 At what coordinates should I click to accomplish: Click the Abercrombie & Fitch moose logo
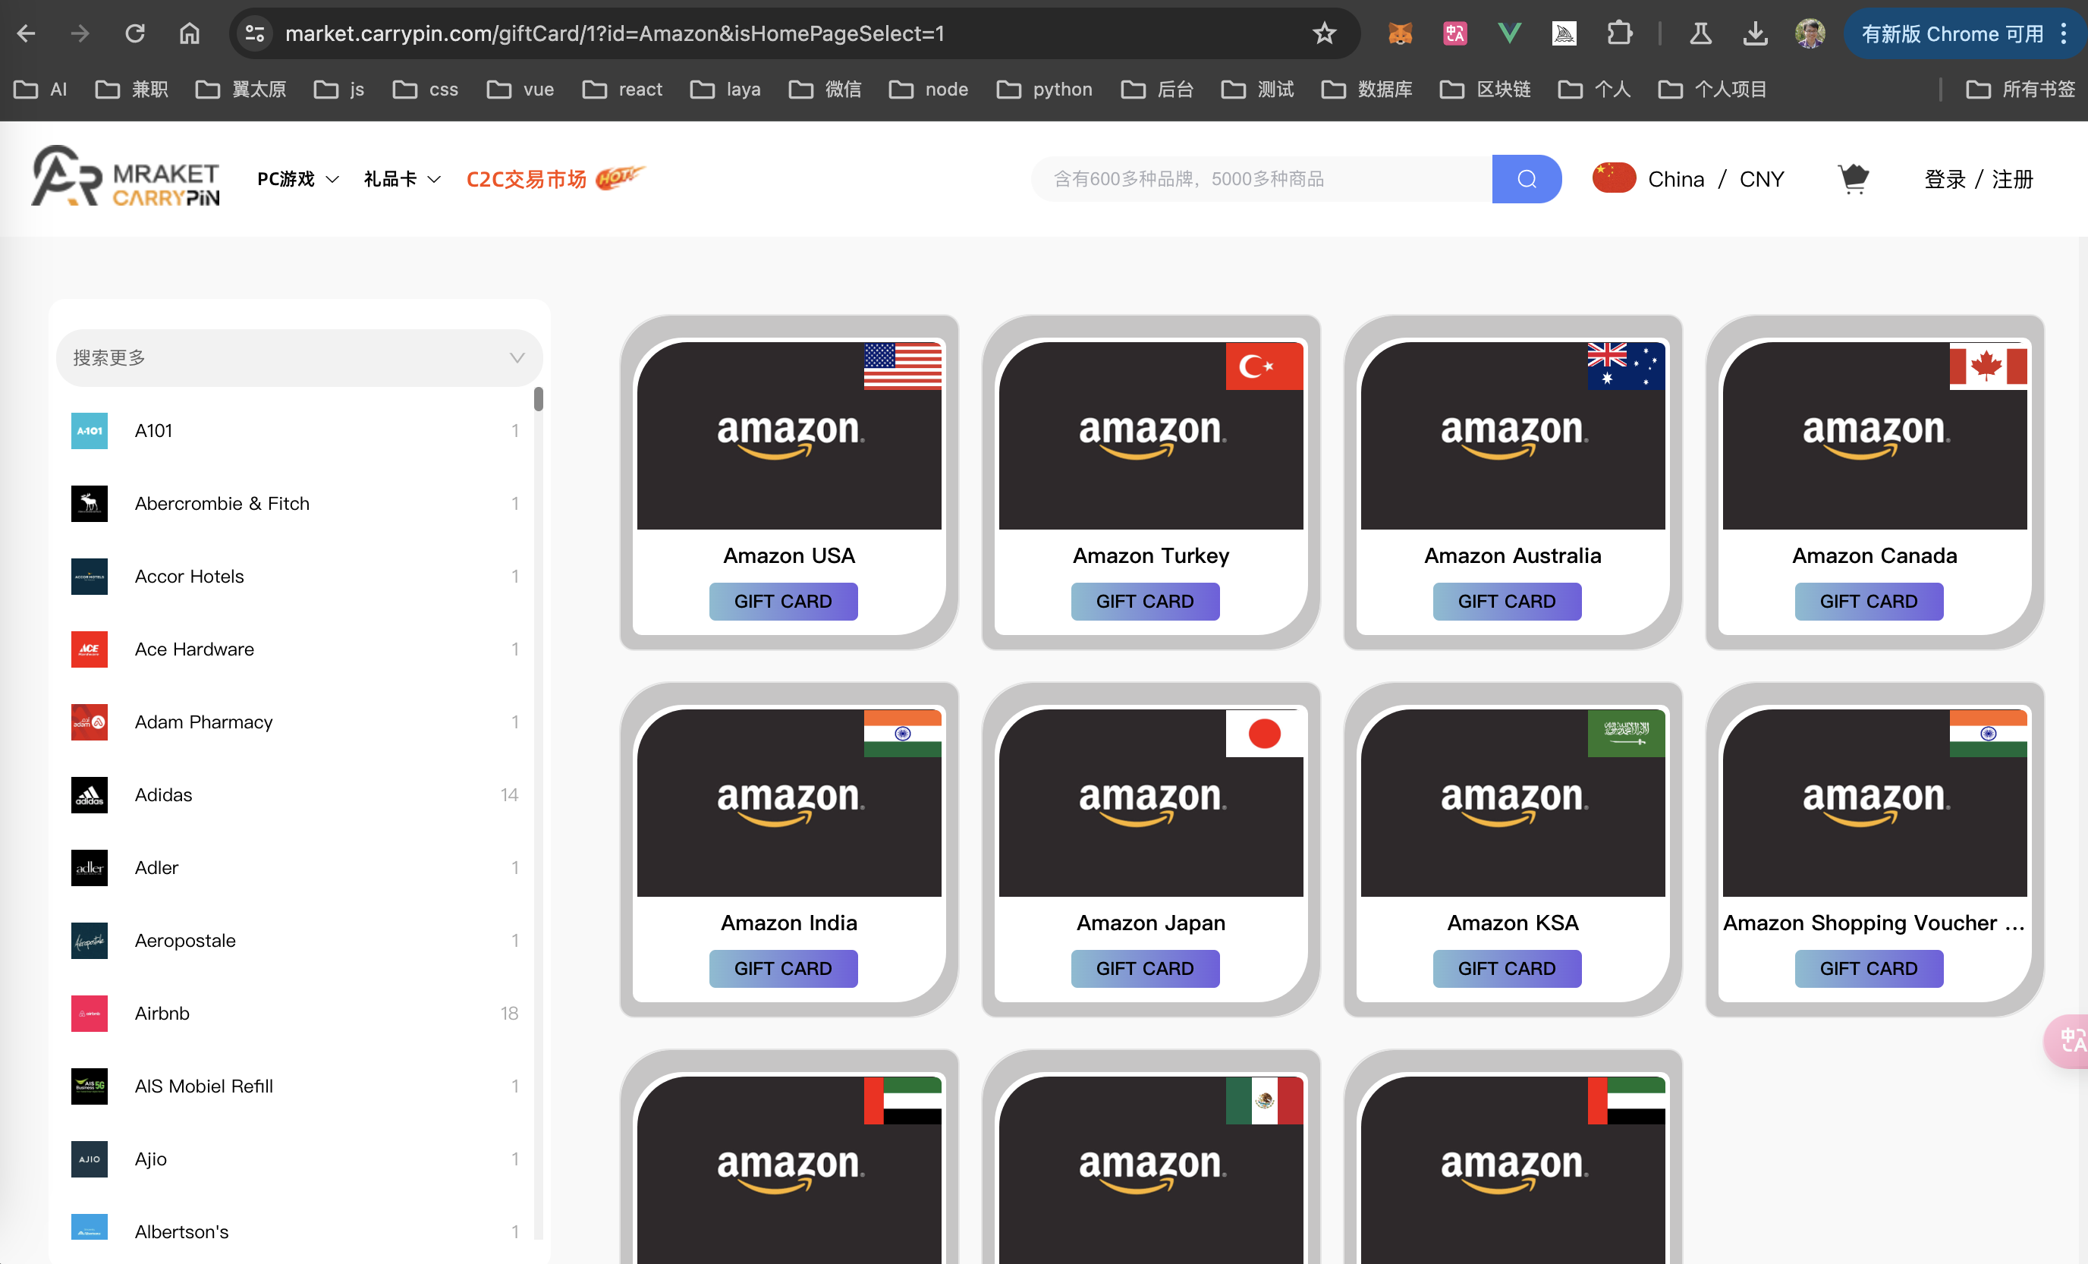click(89, 503)
